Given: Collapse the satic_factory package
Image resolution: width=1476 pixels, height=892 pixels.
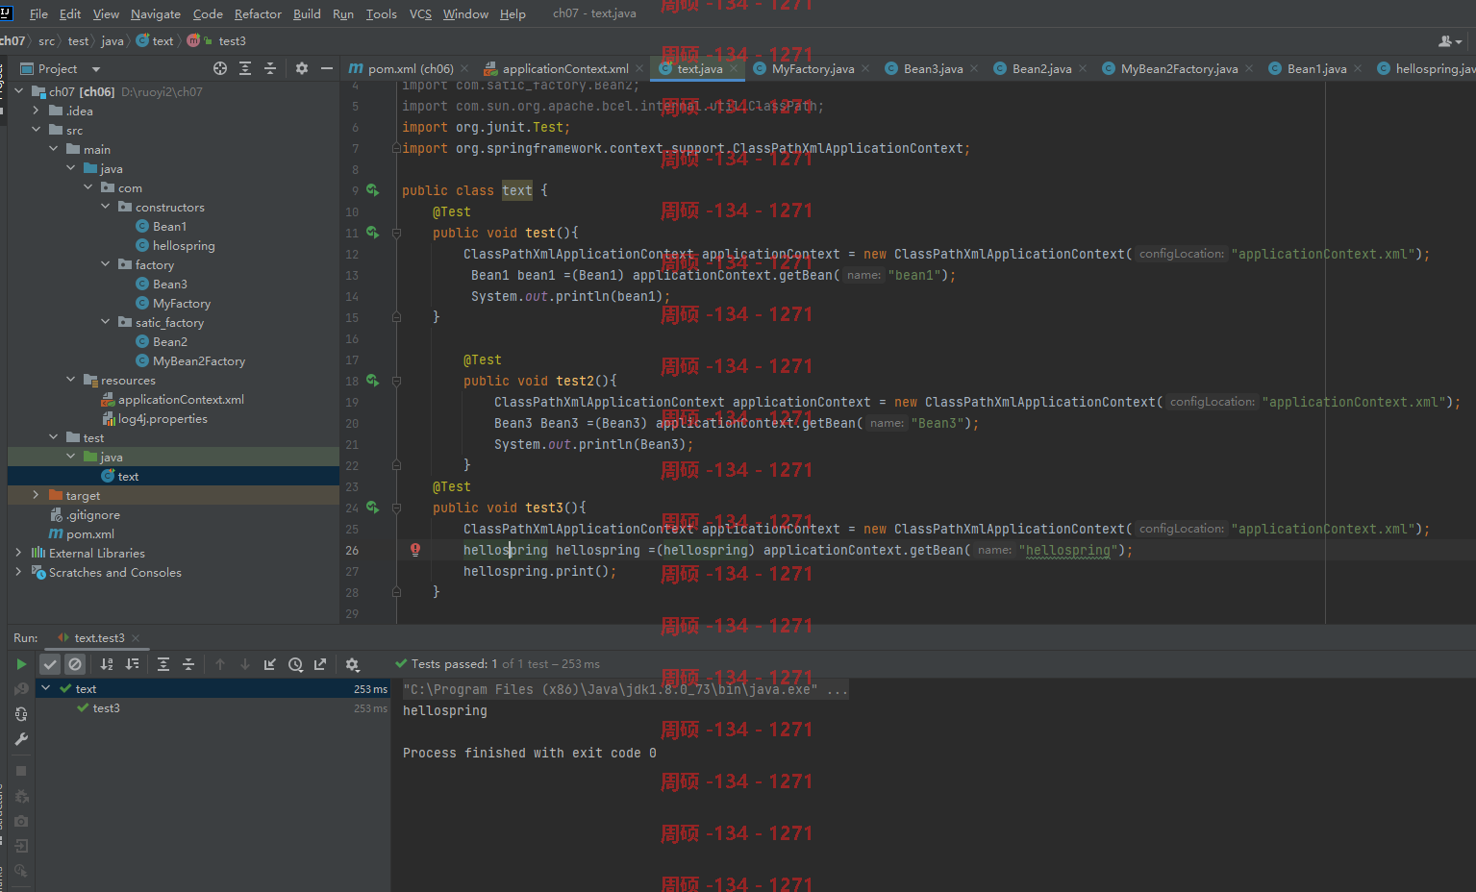Looking at the screenshot, I should 106,322.
